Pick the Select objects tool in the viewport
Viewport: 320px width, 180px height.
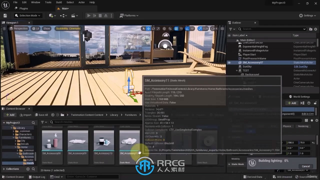[x=143, y=28]
